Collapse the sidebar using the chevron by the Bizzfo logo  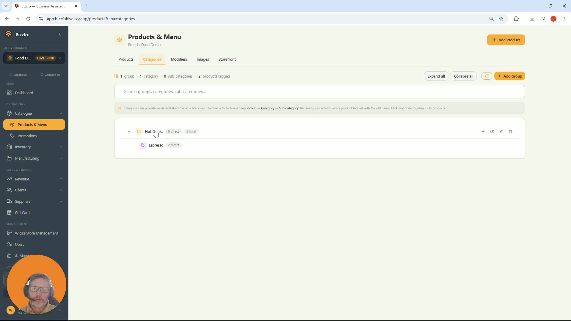[60, 34]
